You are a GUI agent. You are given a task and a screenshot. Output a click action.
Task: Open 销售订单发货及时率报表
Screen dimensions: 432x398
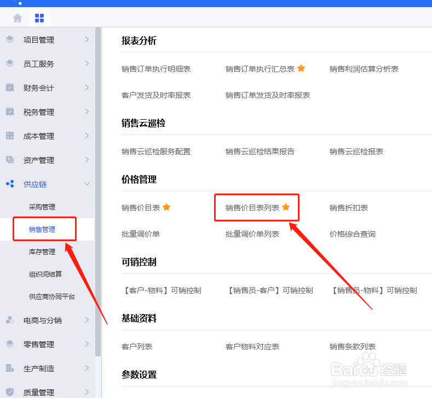(268, 95)
